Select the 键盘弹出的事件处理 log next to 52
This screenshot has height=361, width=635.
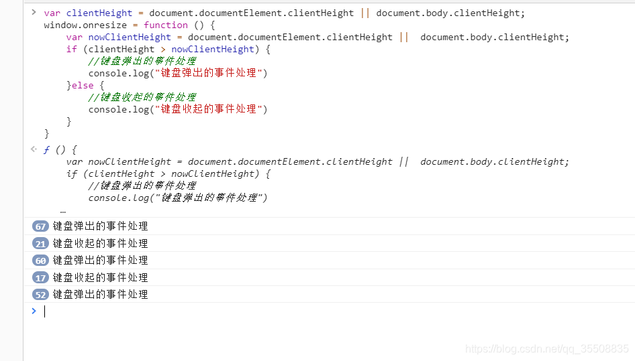pos(101,295)
